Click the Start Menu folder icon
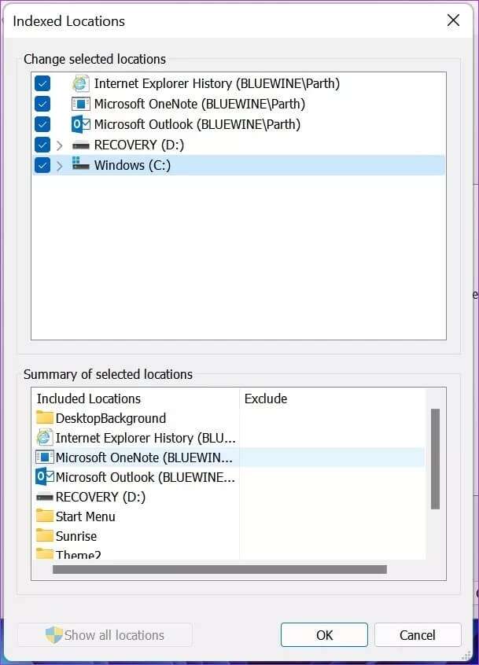Screen dimensions: 479x665 (45, 516)
